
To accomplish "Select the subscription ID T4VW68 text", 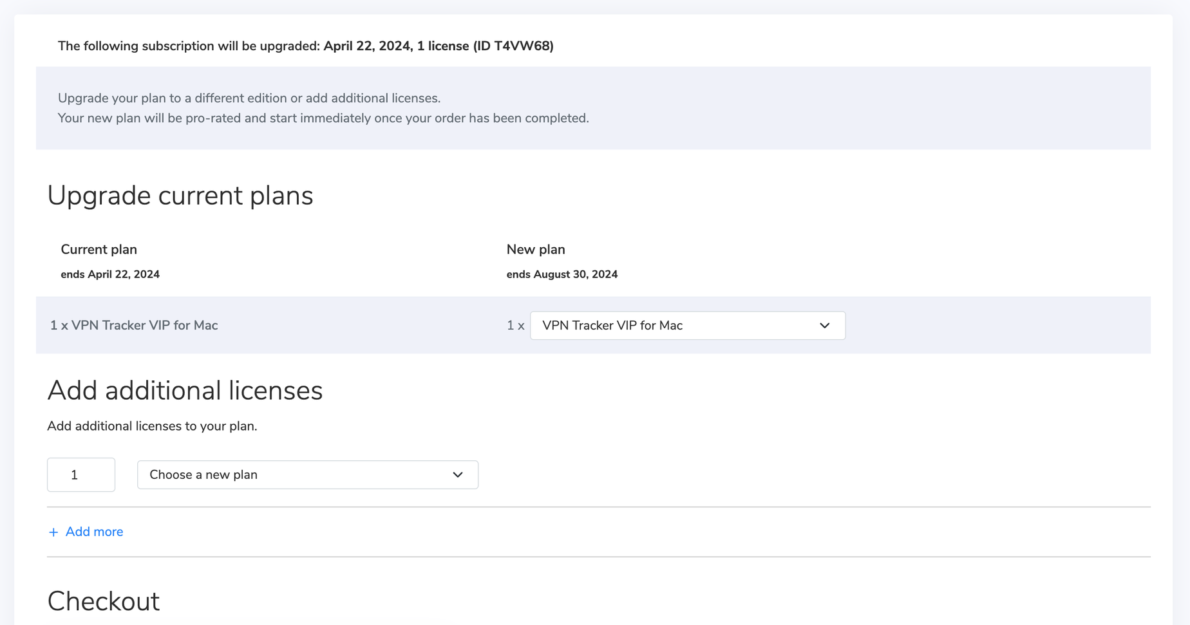I will [513, 46].
